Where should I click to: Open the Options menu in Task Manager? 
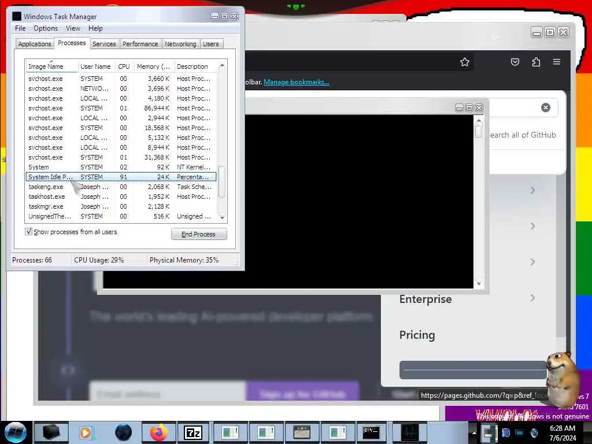tap(46, 28)
